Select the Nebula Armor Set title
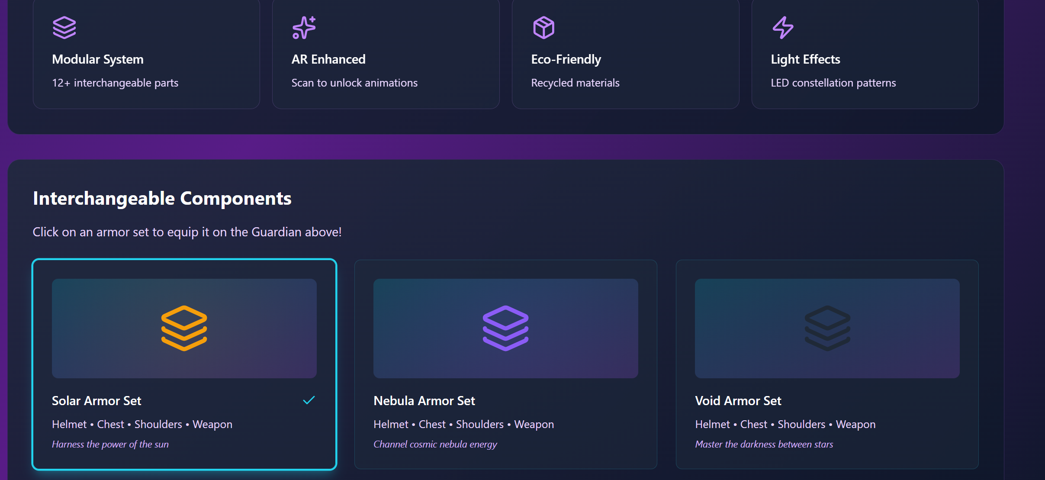This screenshot has height=480, width=1045. click(424, 401)
